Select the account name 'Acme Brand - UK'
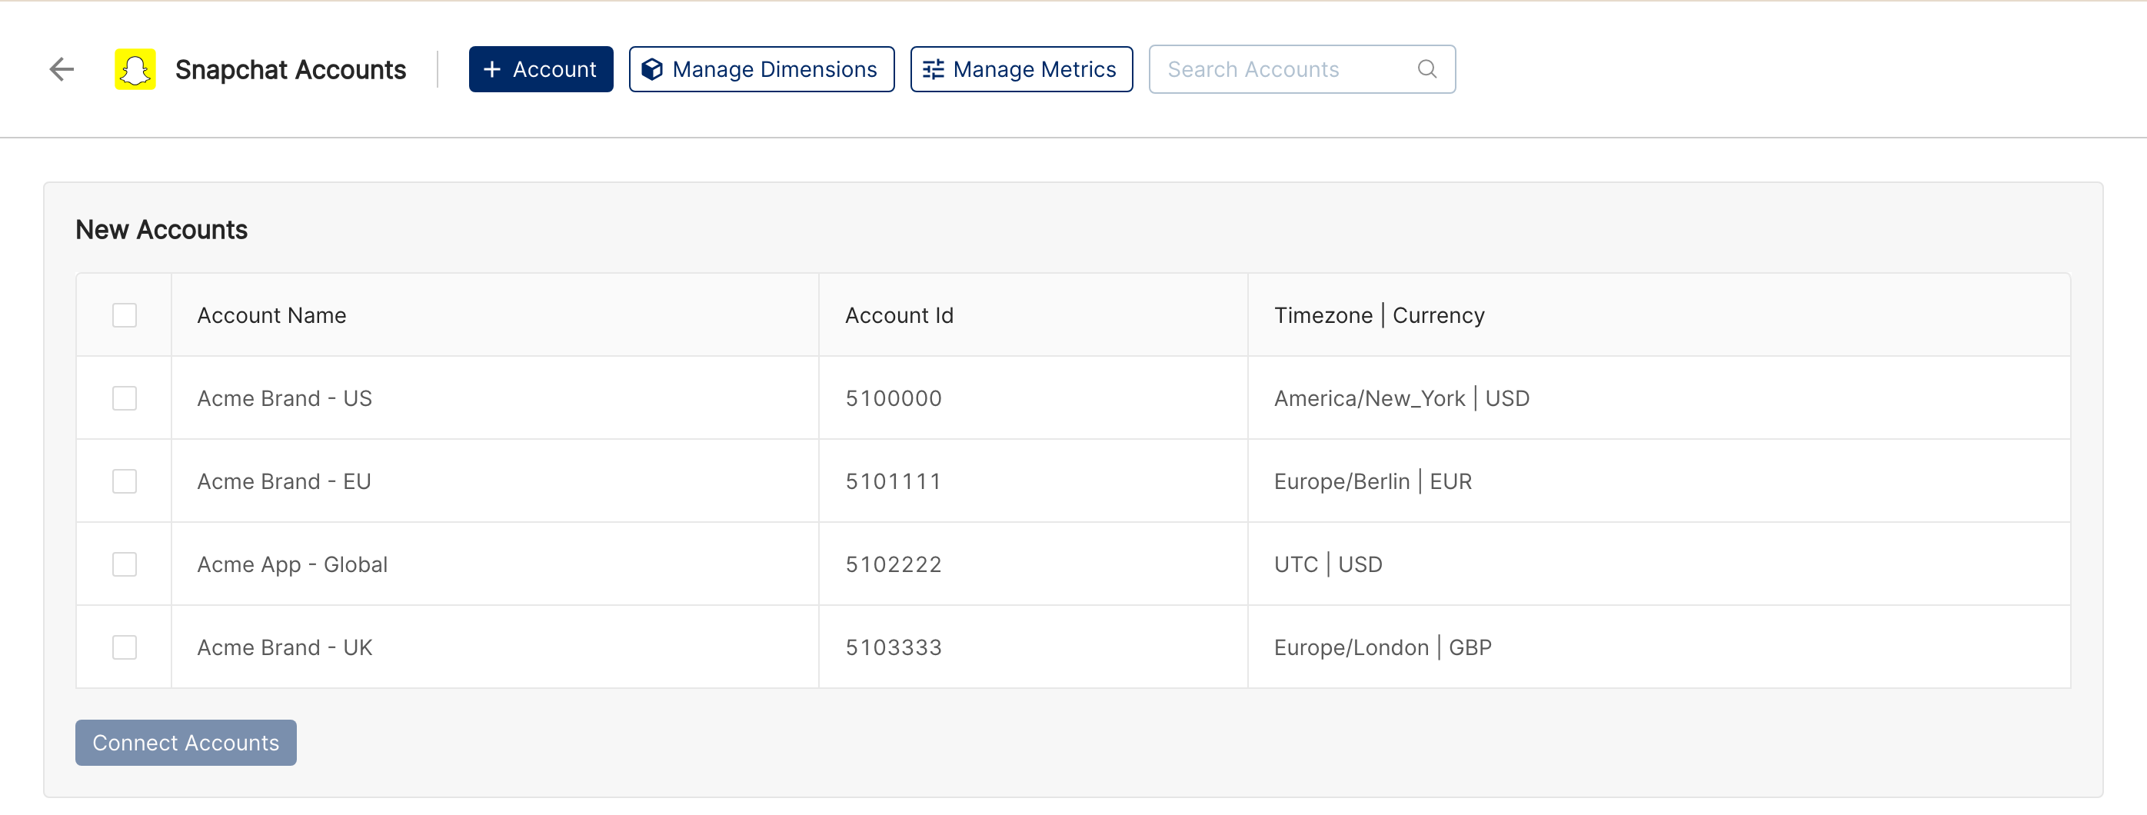The image size is (2147, 815). 285,647
